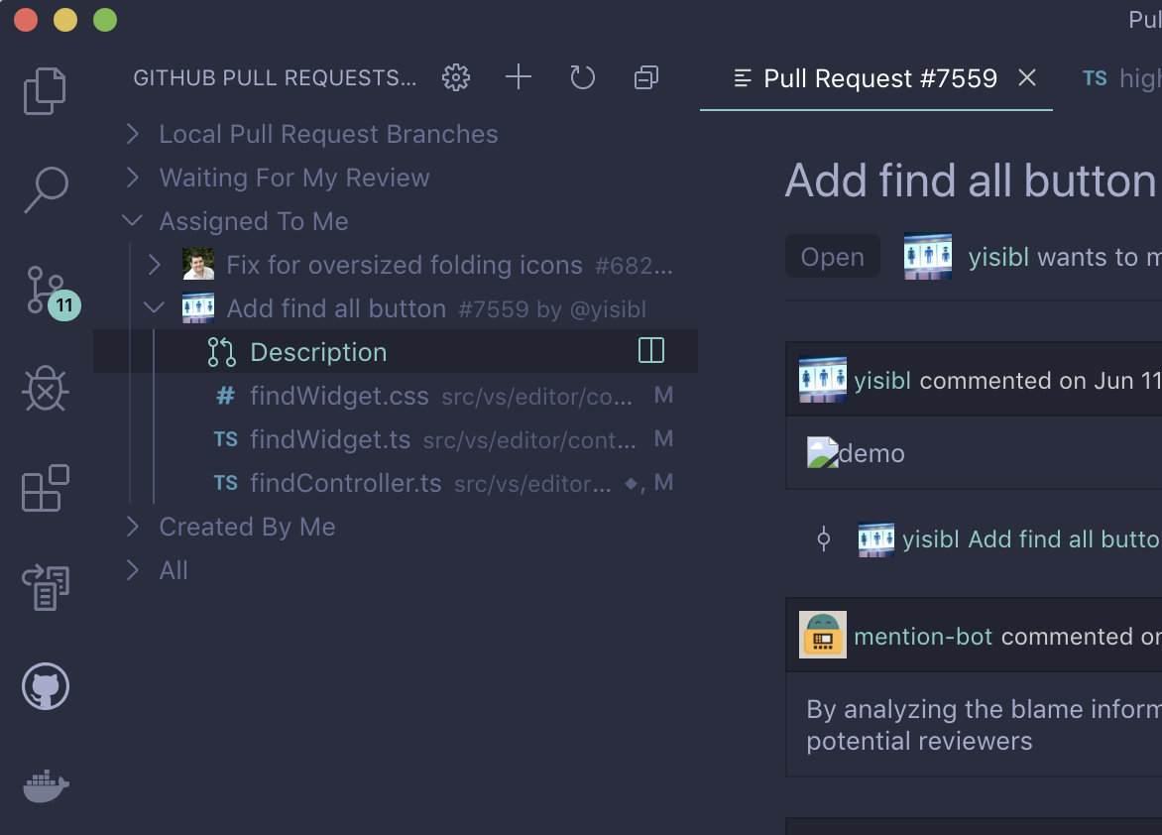Screen dimensions: 1162x835
Task: Open the Search view in activity bar
Action: click(46, 189)
